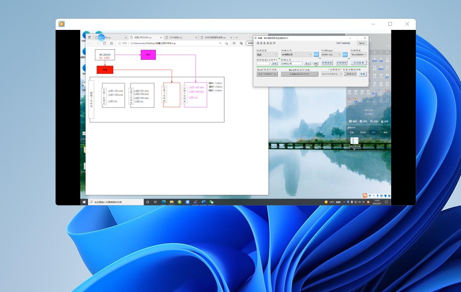Open WeChat from the taskbar
This screenshot has height=292, width=461.
211,202
